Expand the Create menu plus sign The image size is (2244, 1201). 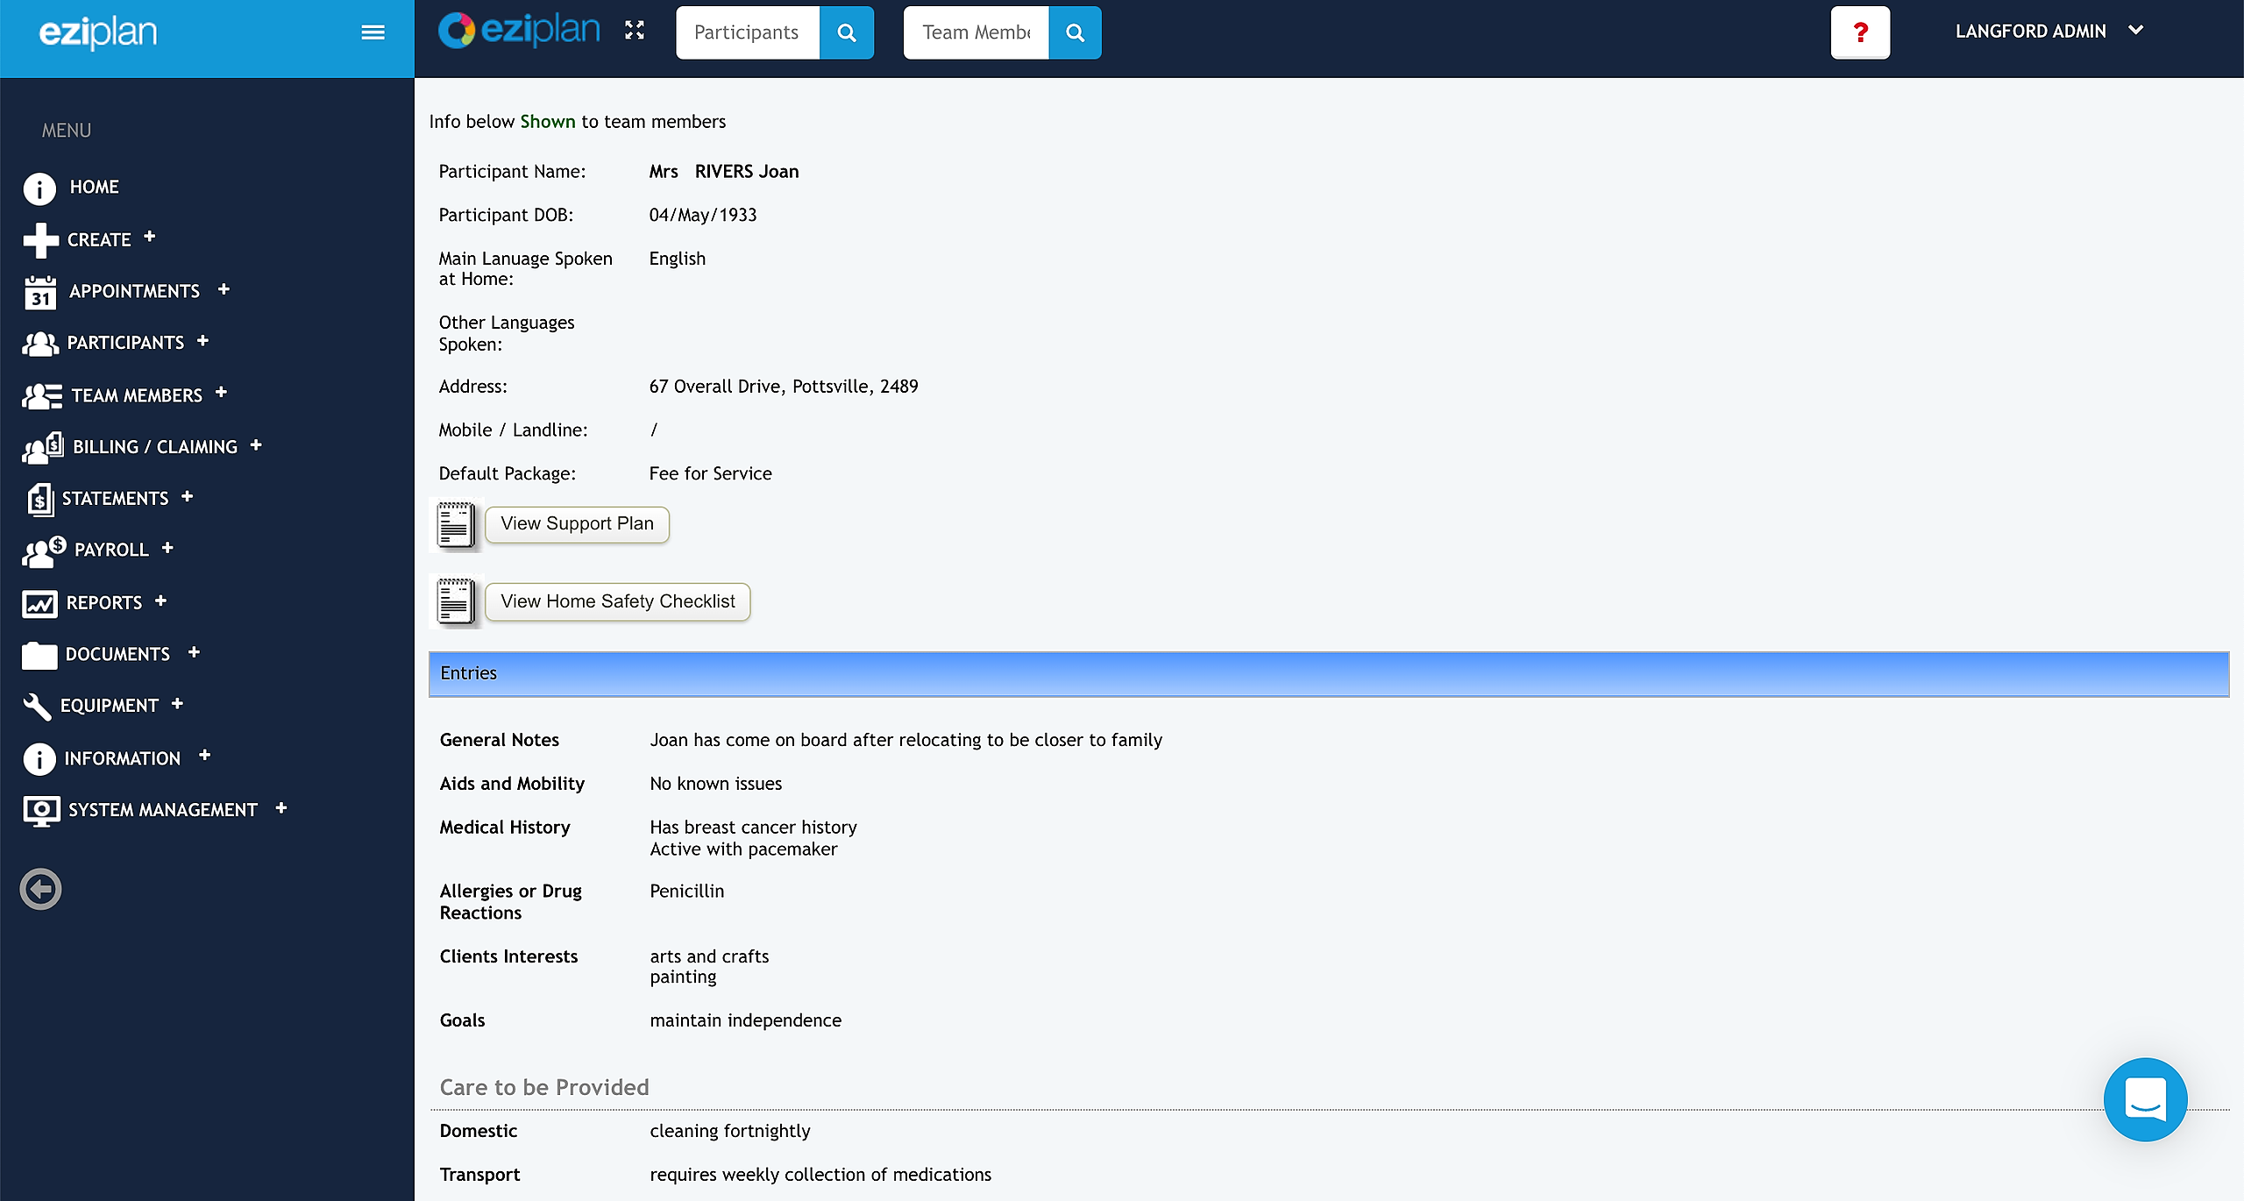click(150, 237)
